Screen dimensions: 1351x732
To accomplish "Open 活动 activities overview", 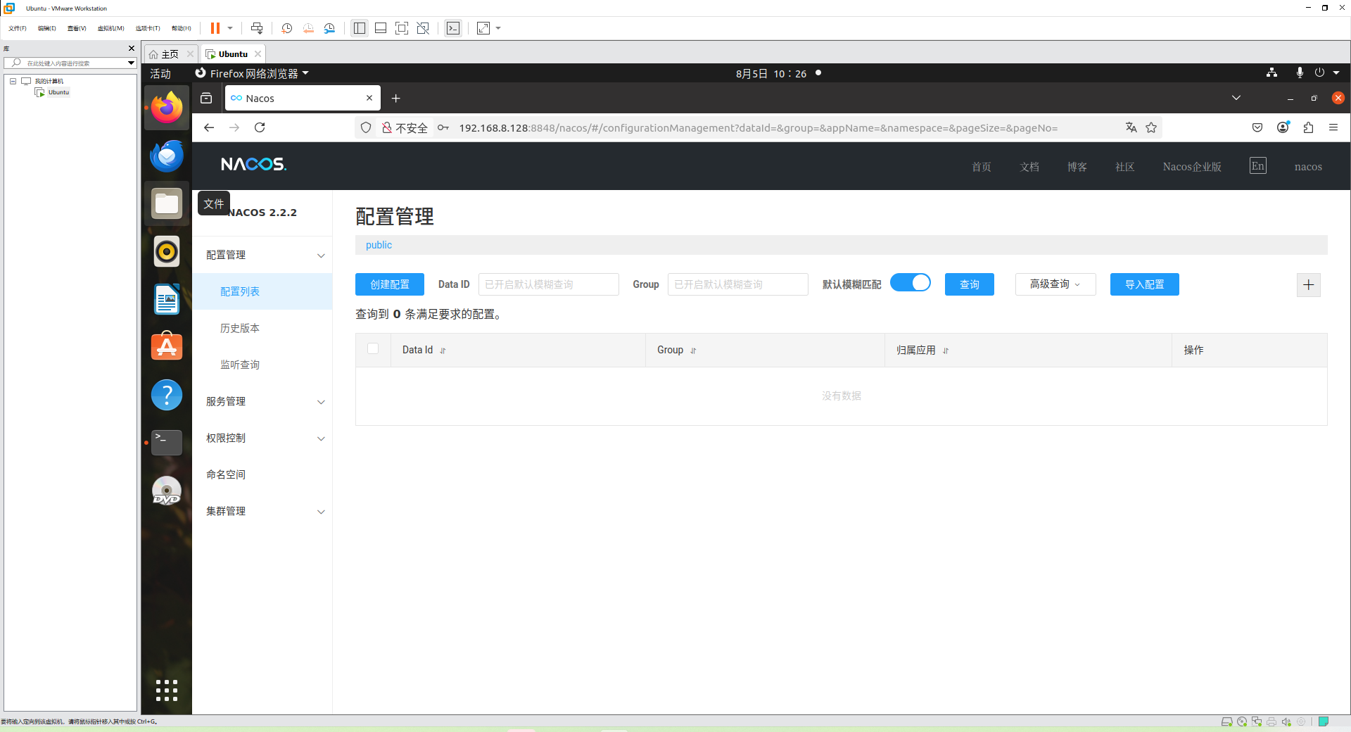I will pyautogui.click(x=160, y=74).
